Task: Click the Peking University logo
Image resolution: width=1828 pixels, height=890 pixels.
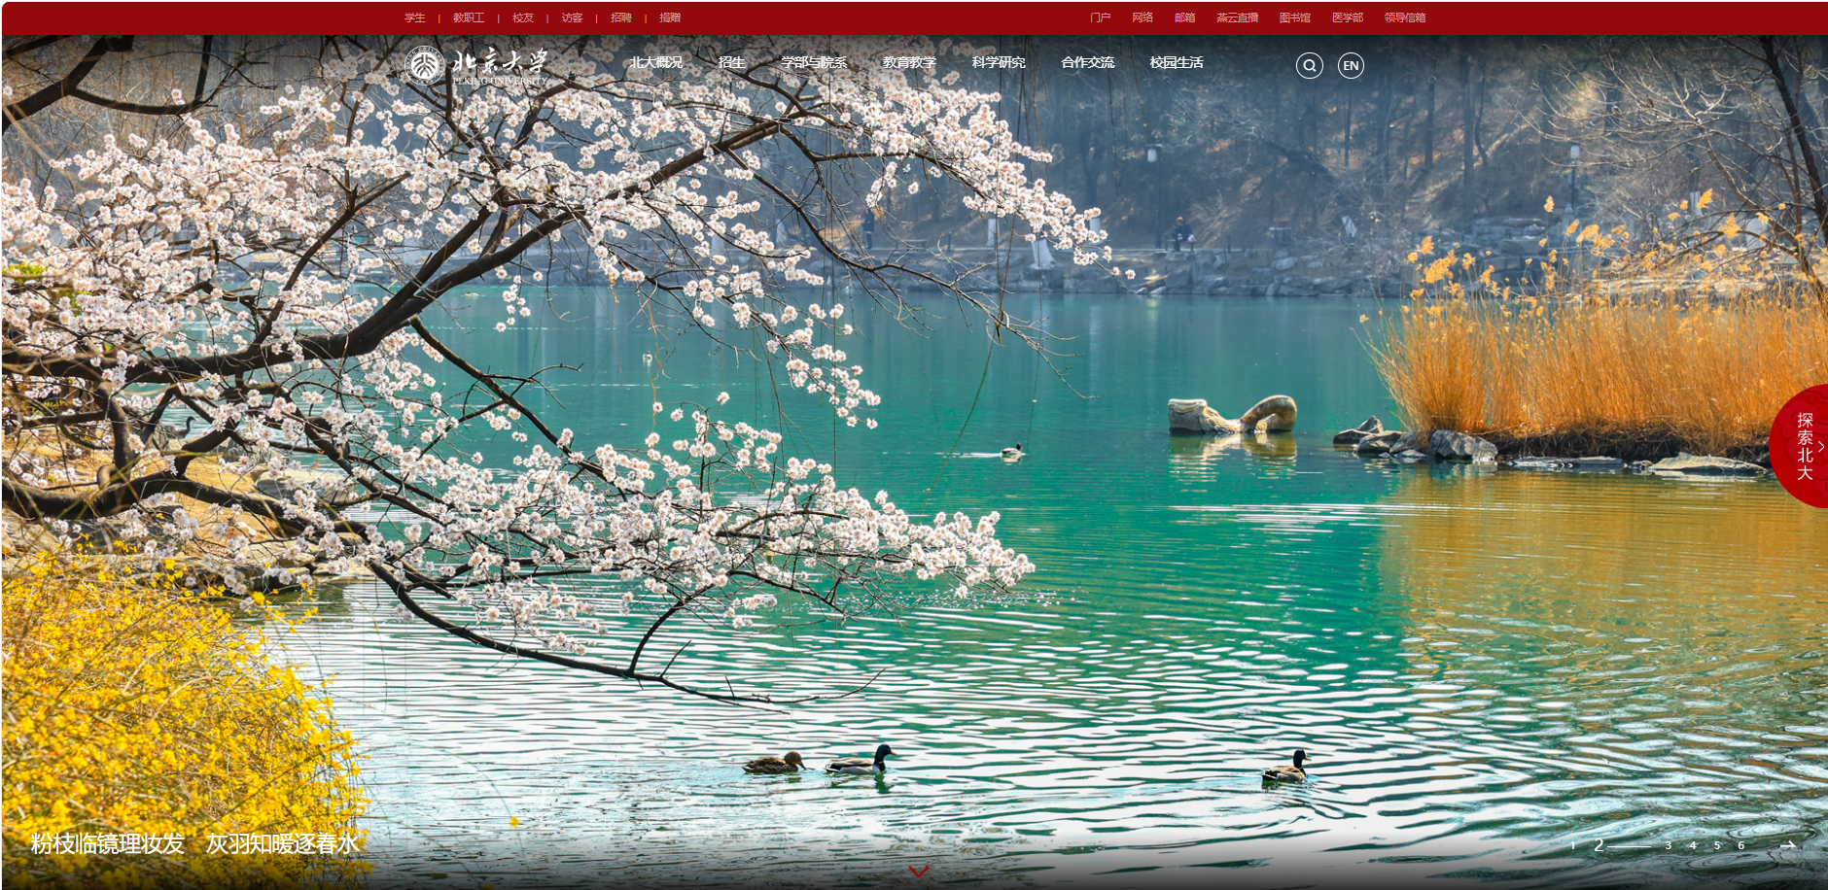Action: coord(476,66)
